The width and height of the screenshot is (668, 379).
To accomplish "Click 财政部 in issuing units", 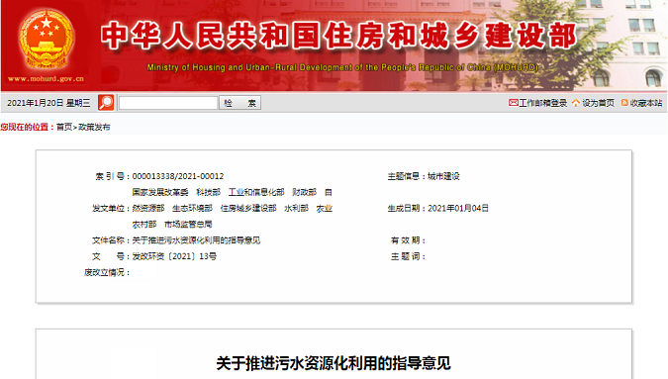I will pos(304,193).
